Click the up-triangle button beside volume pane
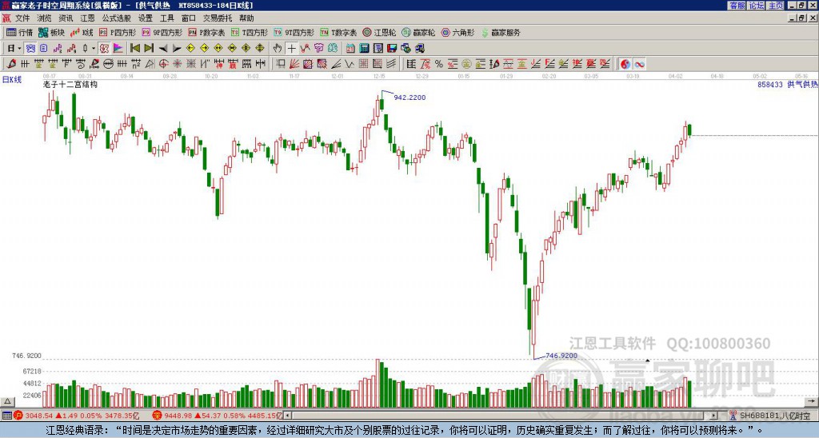This screenshot has height=438, width=819. click(x=7, y=401)
